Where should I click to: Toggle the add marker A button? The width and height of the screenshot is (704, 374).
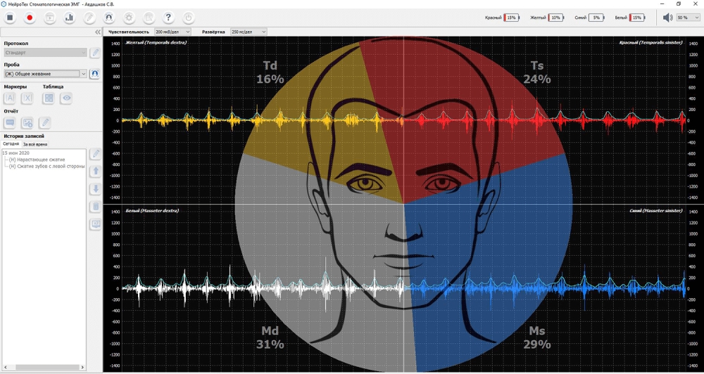coord(10,98)
